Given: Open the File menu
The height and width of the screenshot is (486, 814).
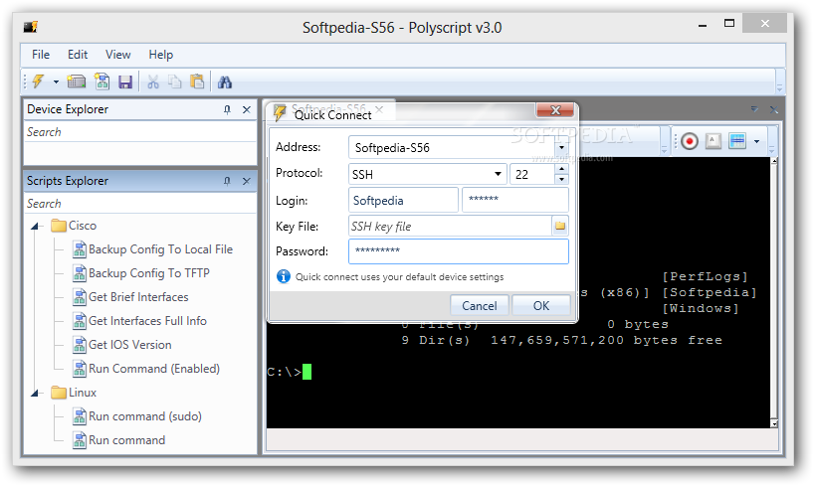Looking at the screenshot, I should point(41,55).
